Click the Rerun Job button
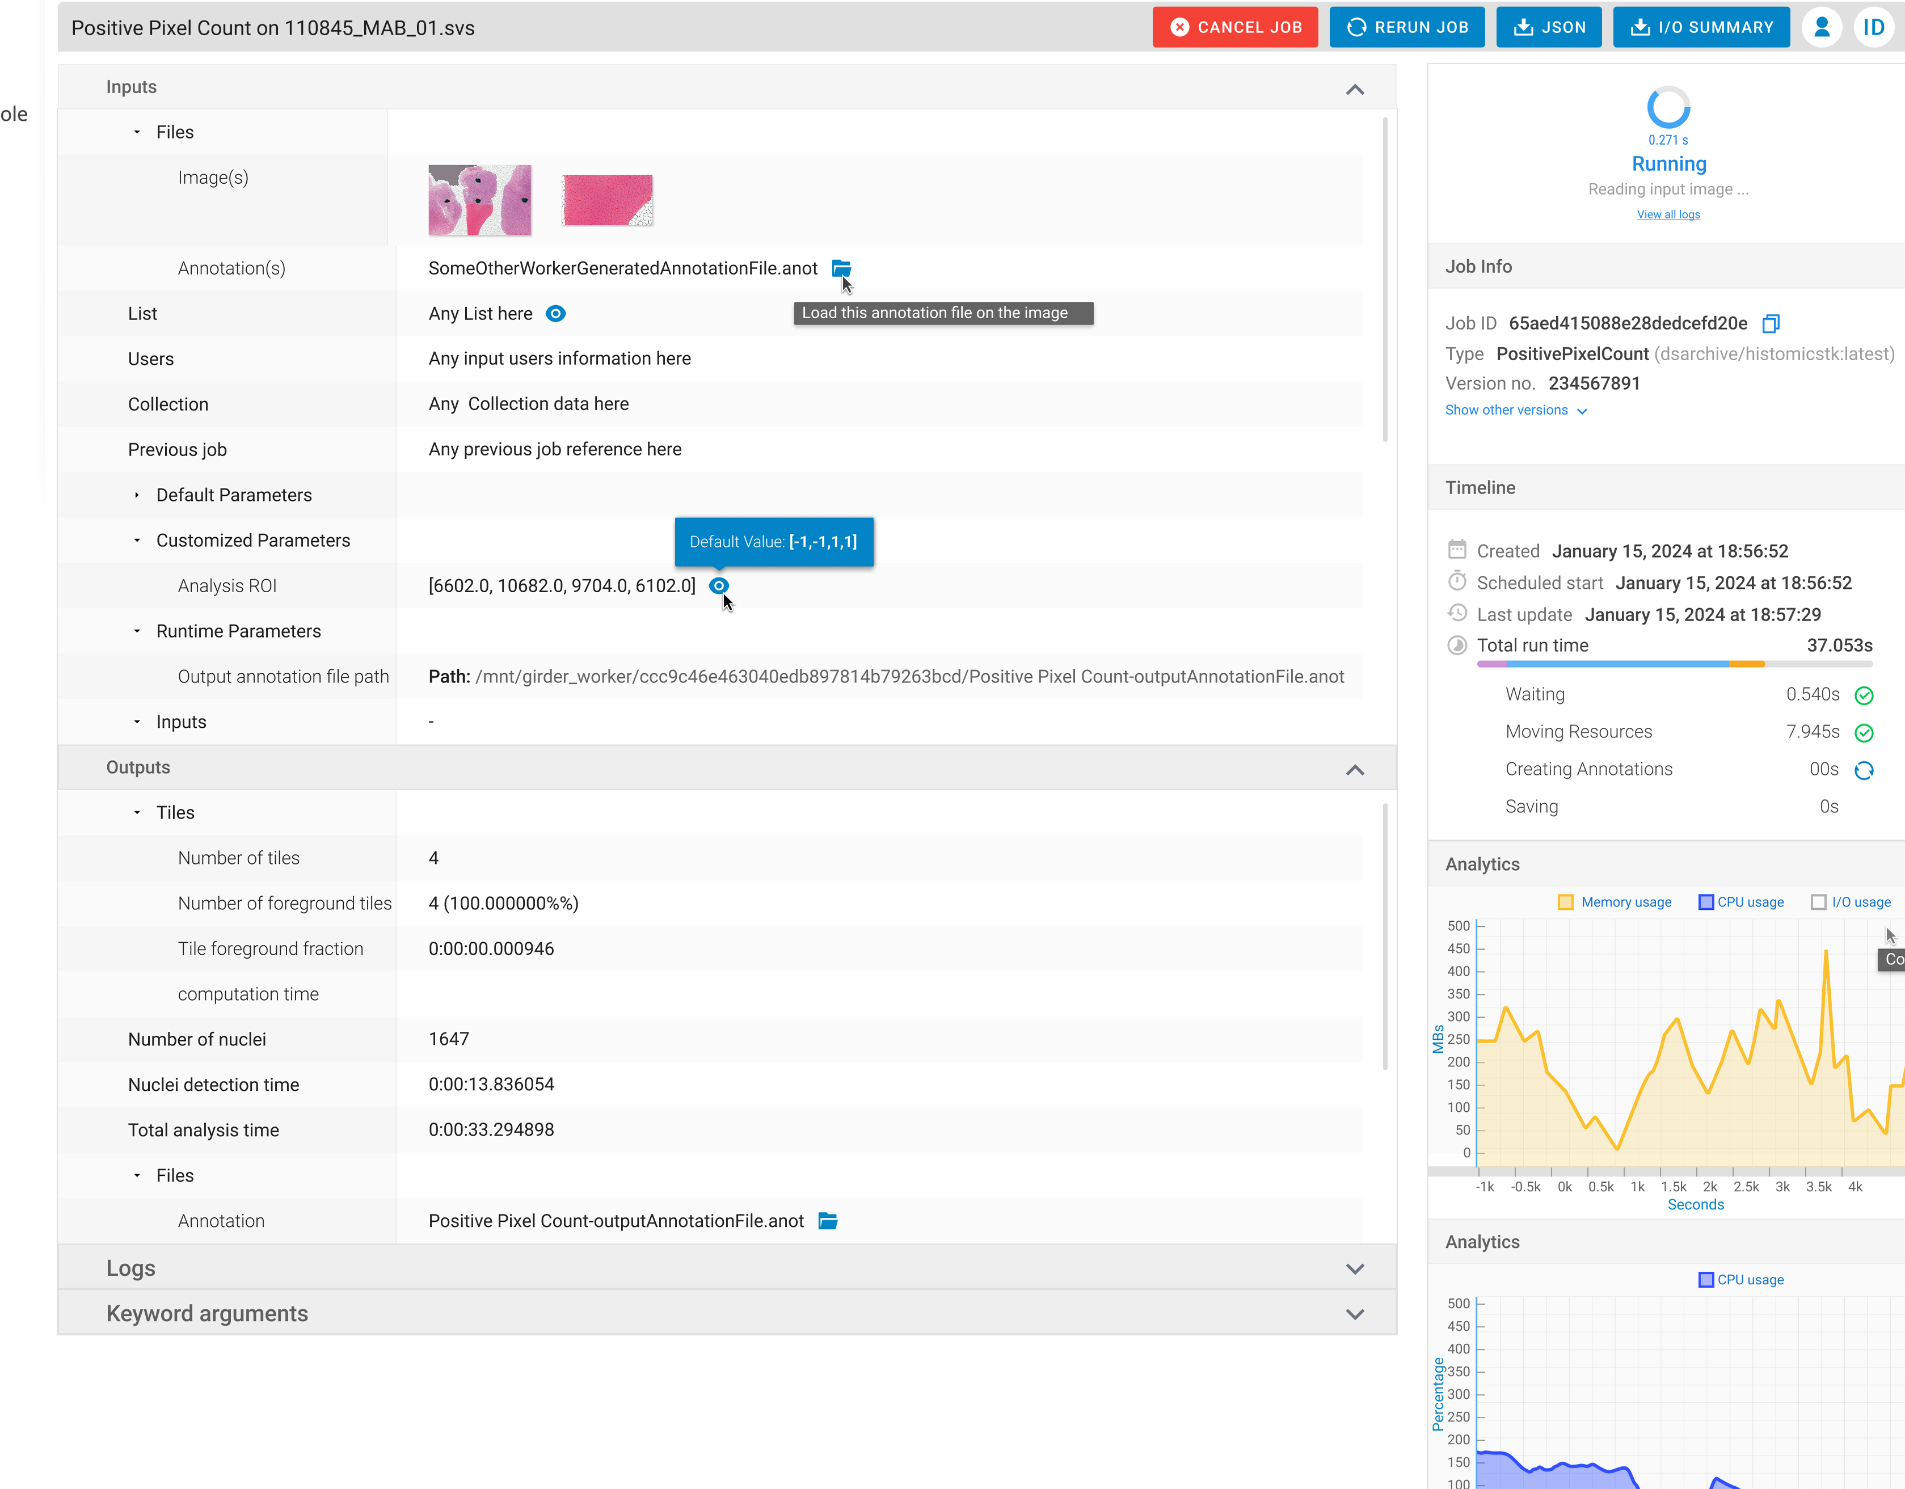Screen dimensions: 1905x1489 pyautogui.click(x=1406, y=27)
